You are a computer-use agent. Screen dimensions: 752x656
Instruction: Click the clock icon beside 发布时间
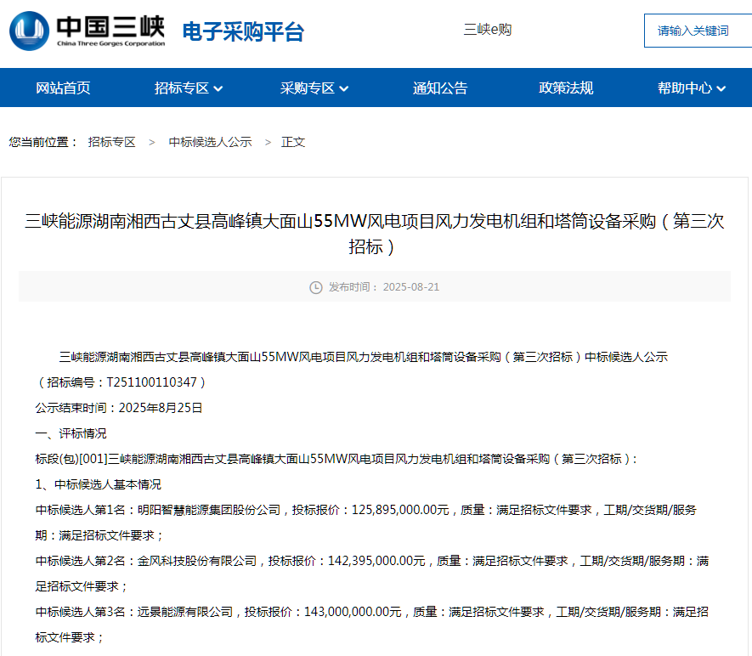click(316, 287)
